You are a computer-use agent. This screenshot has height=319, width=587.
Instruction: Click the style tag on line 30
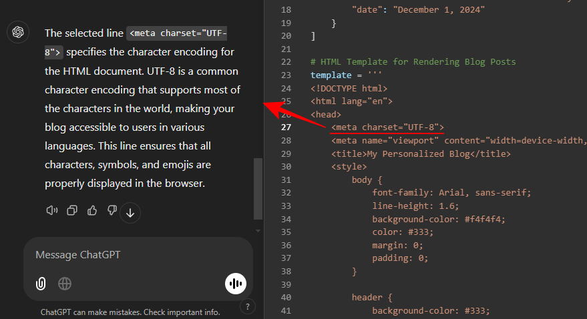click(x=349, y=166)
